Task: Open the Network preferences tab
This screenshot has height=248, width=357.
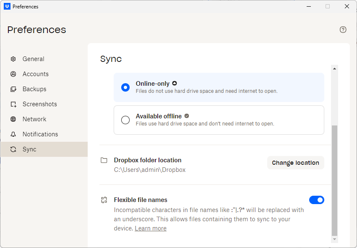Action: (34, 119)
